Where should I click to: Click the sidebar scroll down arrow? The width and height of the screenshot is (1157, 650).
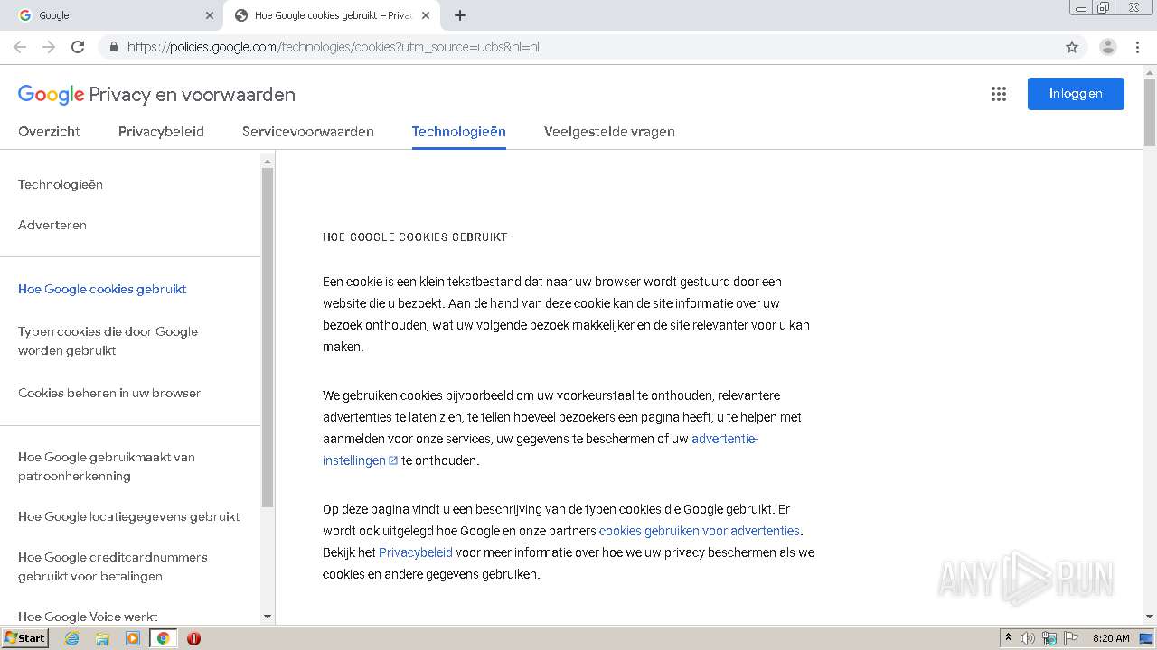click(267, 617)
